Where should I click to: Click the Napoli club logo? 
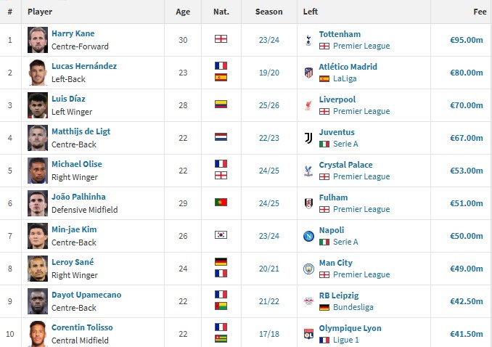pos(308,236)
